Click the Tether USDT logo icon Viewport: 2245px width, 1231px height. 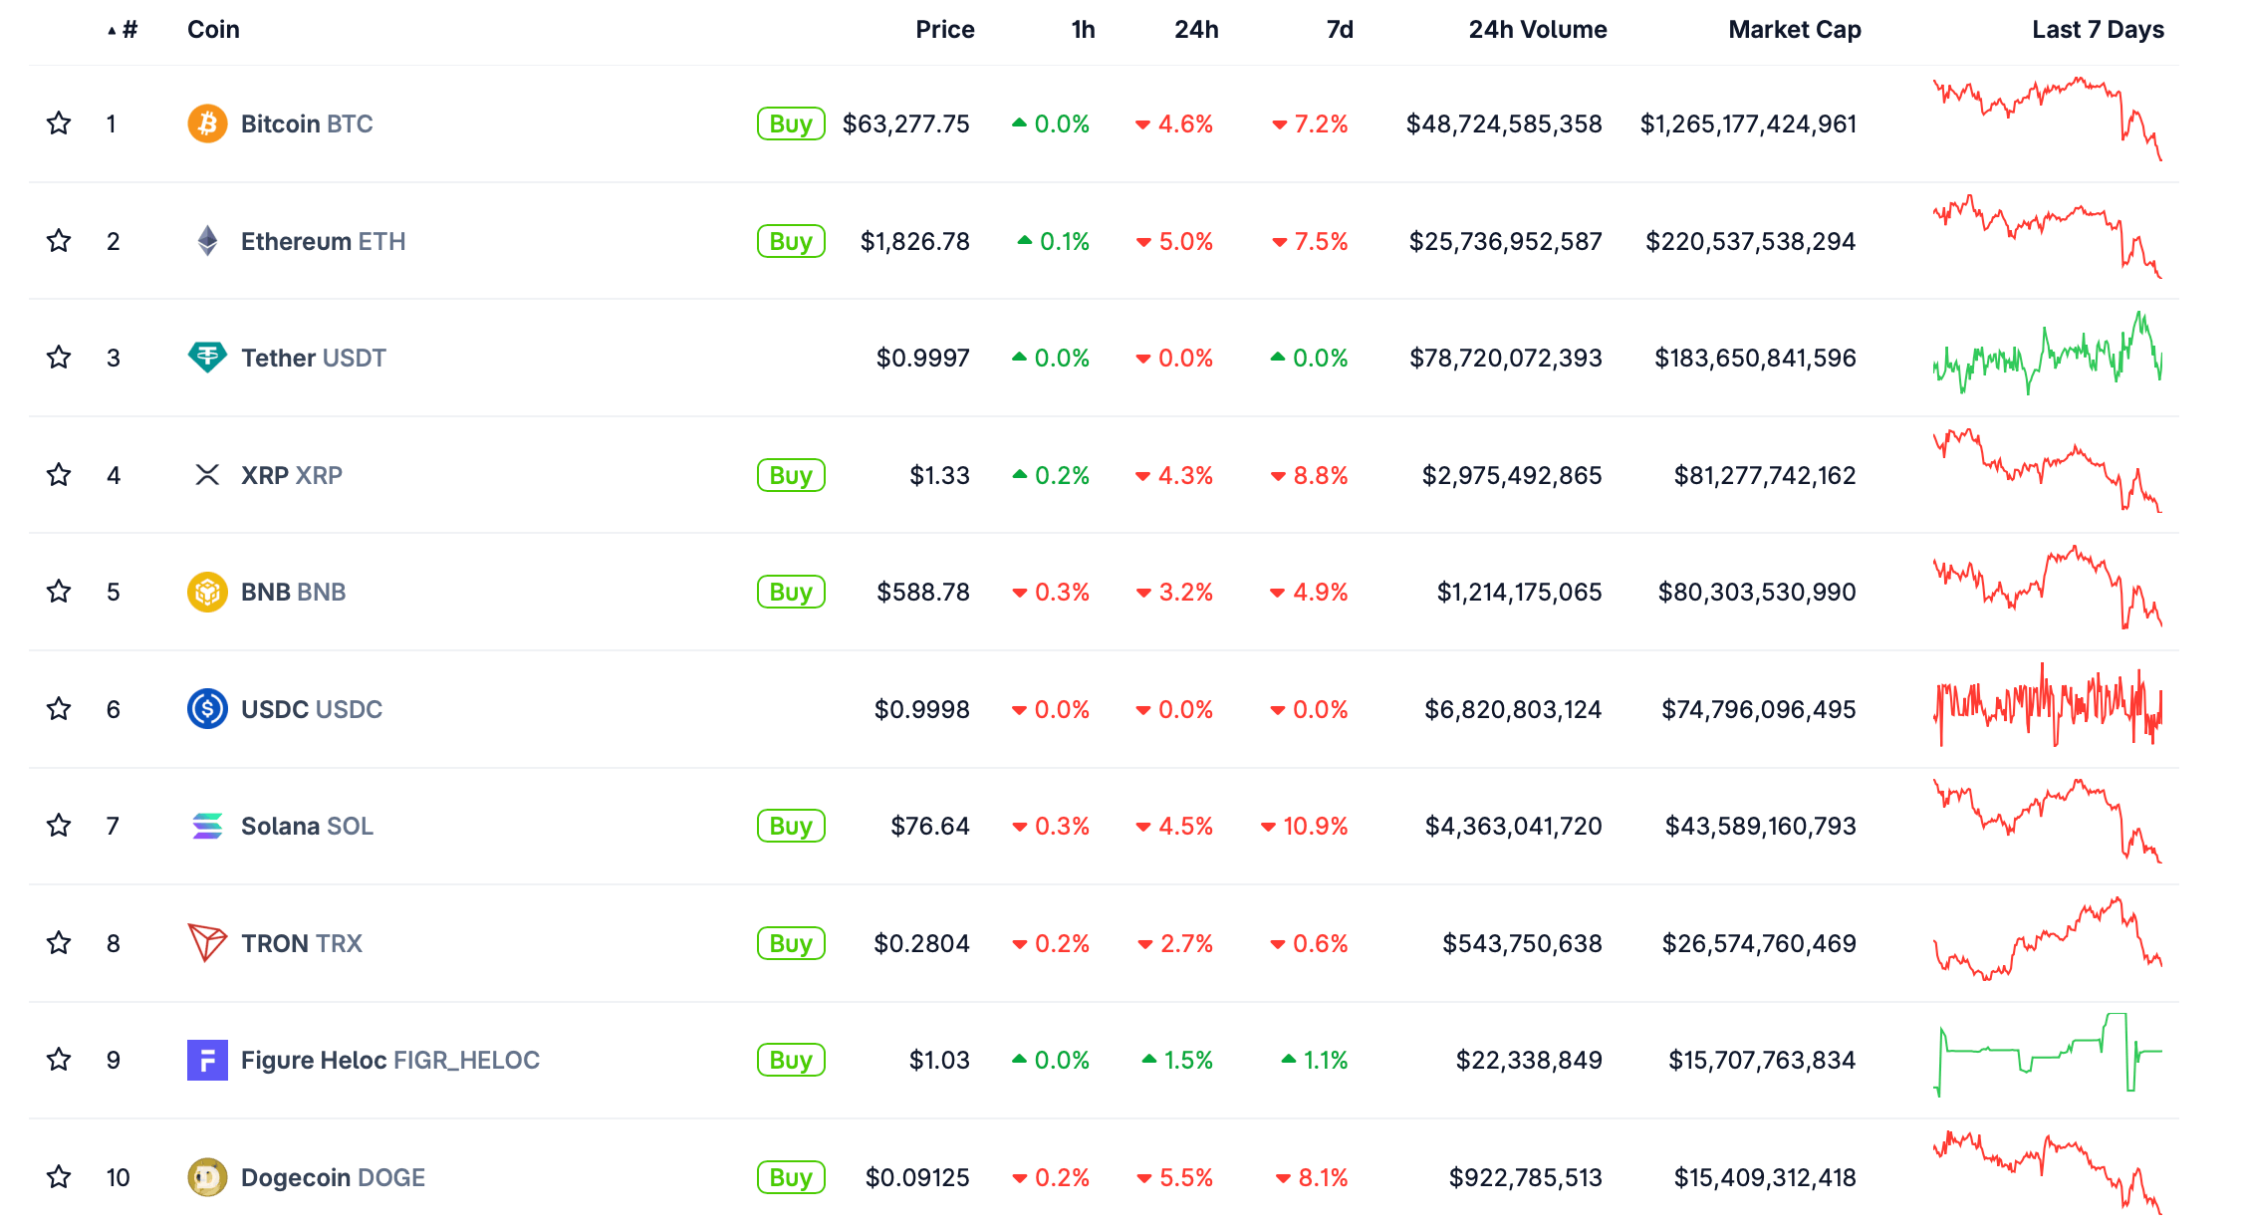[207, 358]
